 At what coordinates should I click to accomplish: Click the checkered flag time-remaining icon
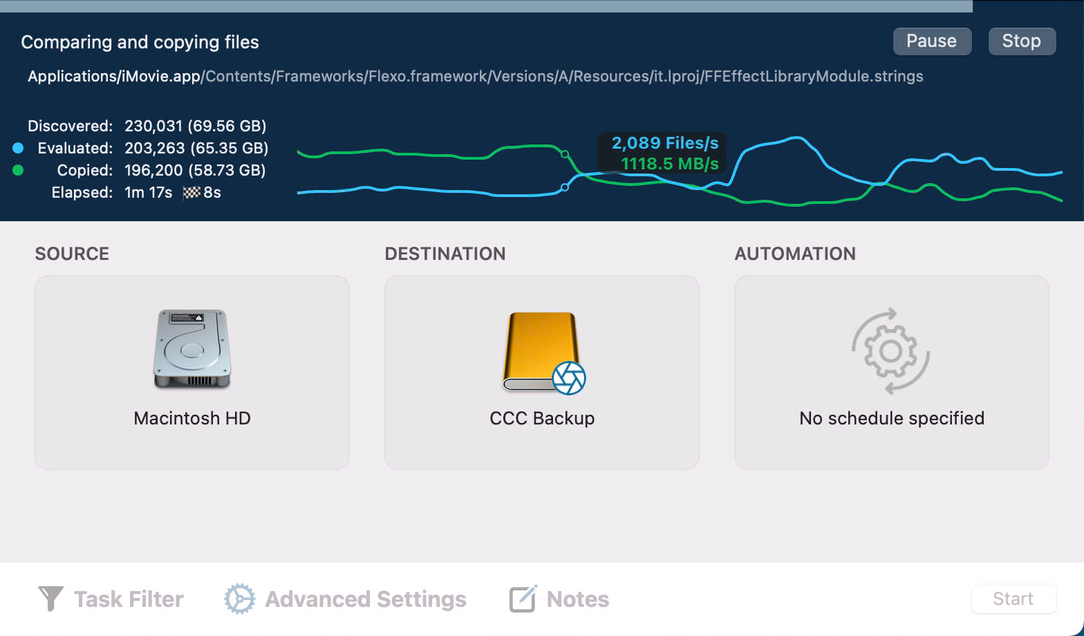[x=191, y=193]
